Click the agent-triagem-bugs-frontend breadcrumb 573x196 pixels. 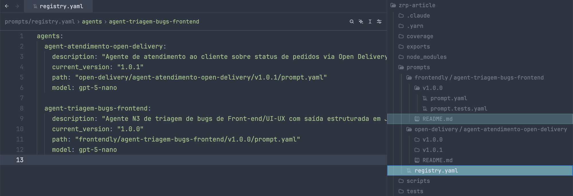click(x=154, y=22)
